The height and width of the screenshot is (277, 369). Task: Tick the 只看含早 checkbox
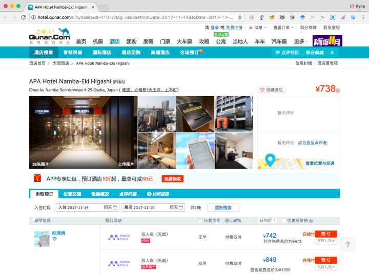[x=200, y=221]
